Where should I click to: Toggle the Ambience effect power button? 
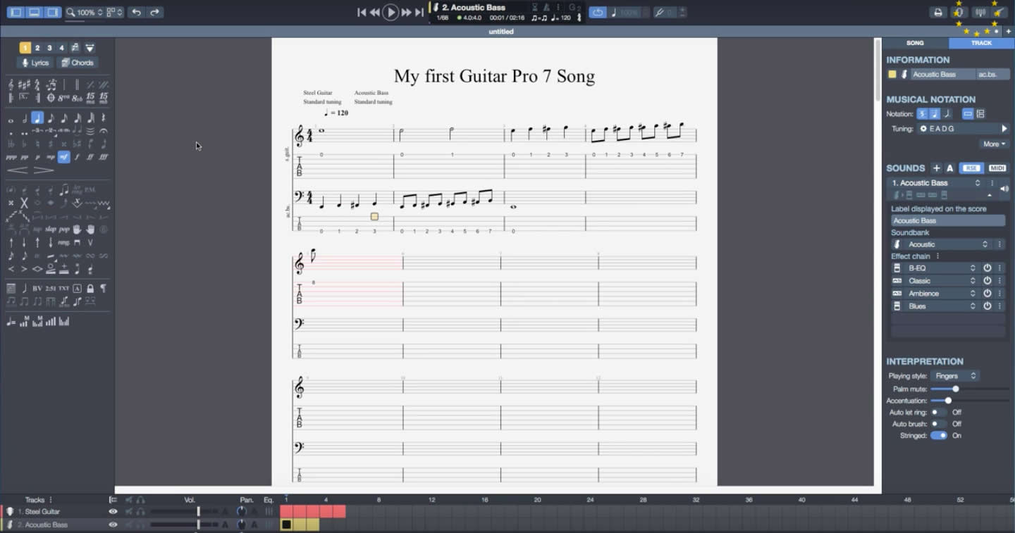988,294
